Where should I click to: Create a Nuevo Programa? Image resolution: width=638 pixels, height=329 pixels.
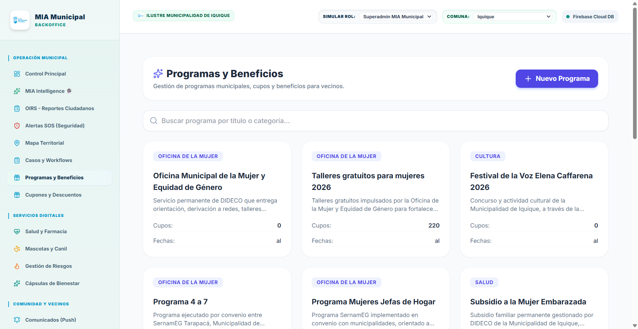click(557, 79)
